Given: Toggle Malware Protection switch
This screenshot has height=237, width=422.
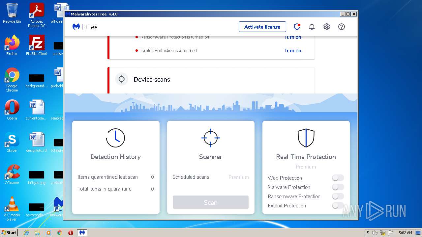Looking at the screenshot, I should pyautogui.click(x=338, y=187).
